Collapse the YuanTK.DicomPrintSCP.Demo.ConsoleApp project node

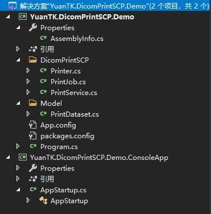(x=8, y=158)
